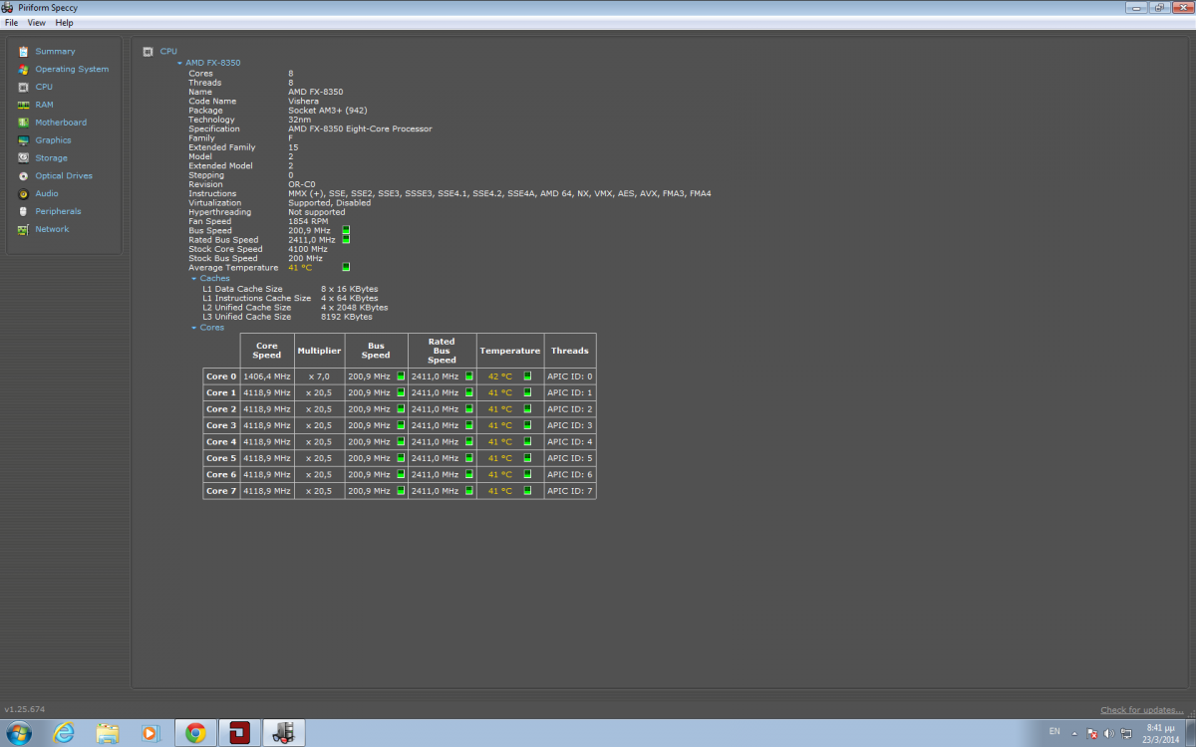Open the Network section icon

pos(24,229)
